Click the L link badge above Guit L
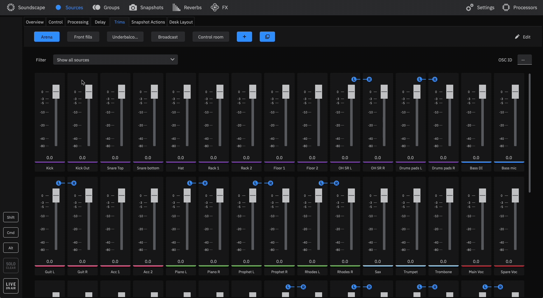The height and width of the screenshot is (298, 543). coord(59,183)
